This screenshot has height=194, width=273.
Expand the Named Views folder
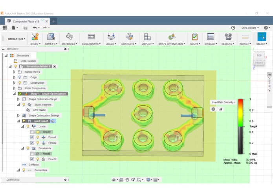(14, 72)
